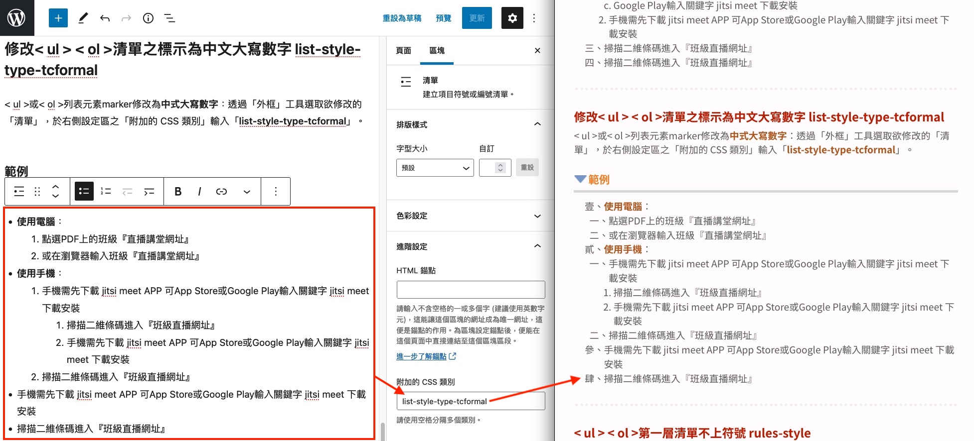Screen dimensions: 974x441
Task: Click the list-style-type-tcformal red heading in preview
Action: (x=759, y=117)
